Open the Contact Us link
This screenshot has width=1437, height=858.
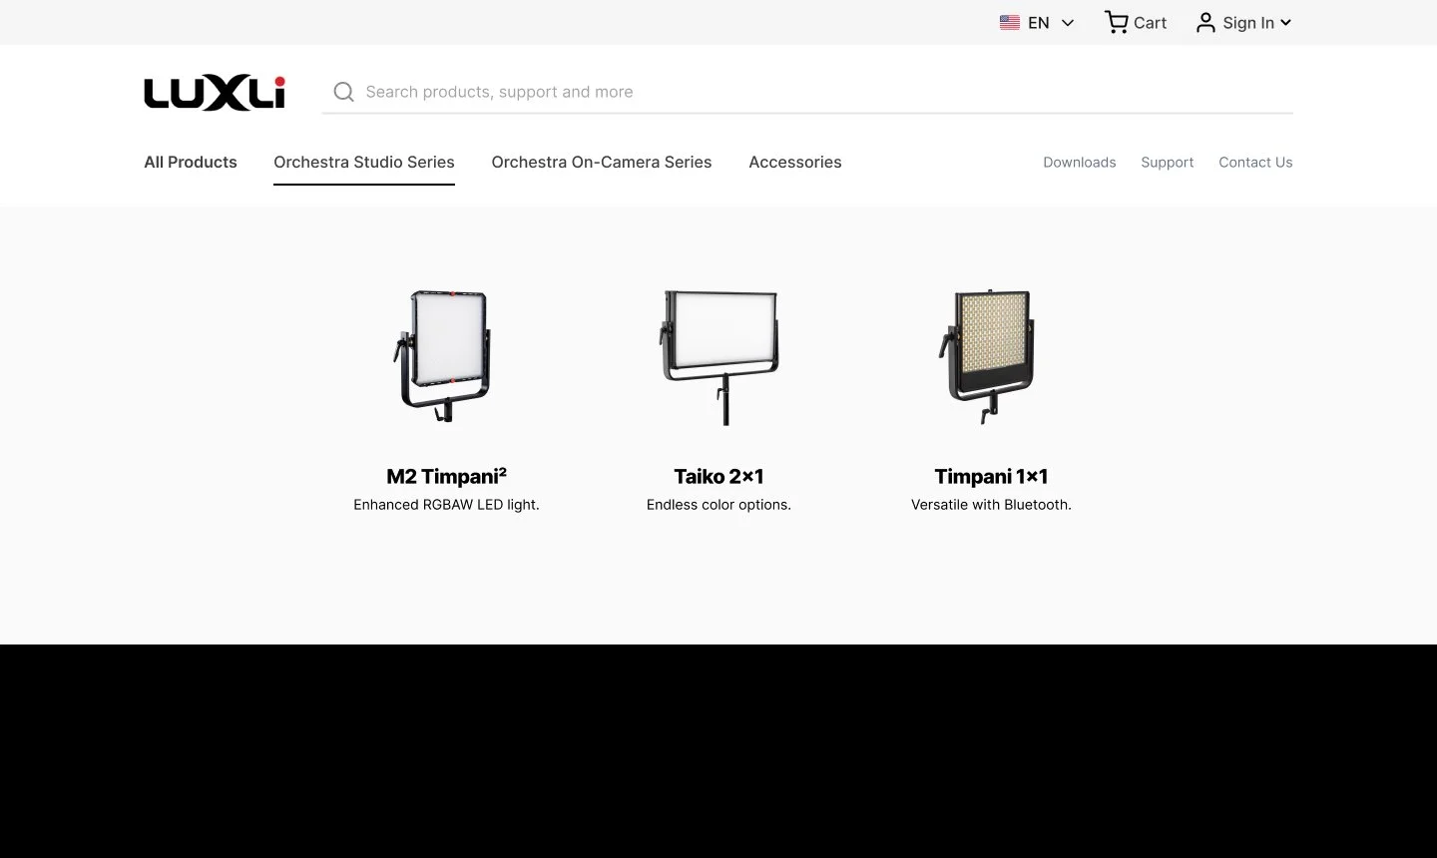click(x=1255, y=162)
